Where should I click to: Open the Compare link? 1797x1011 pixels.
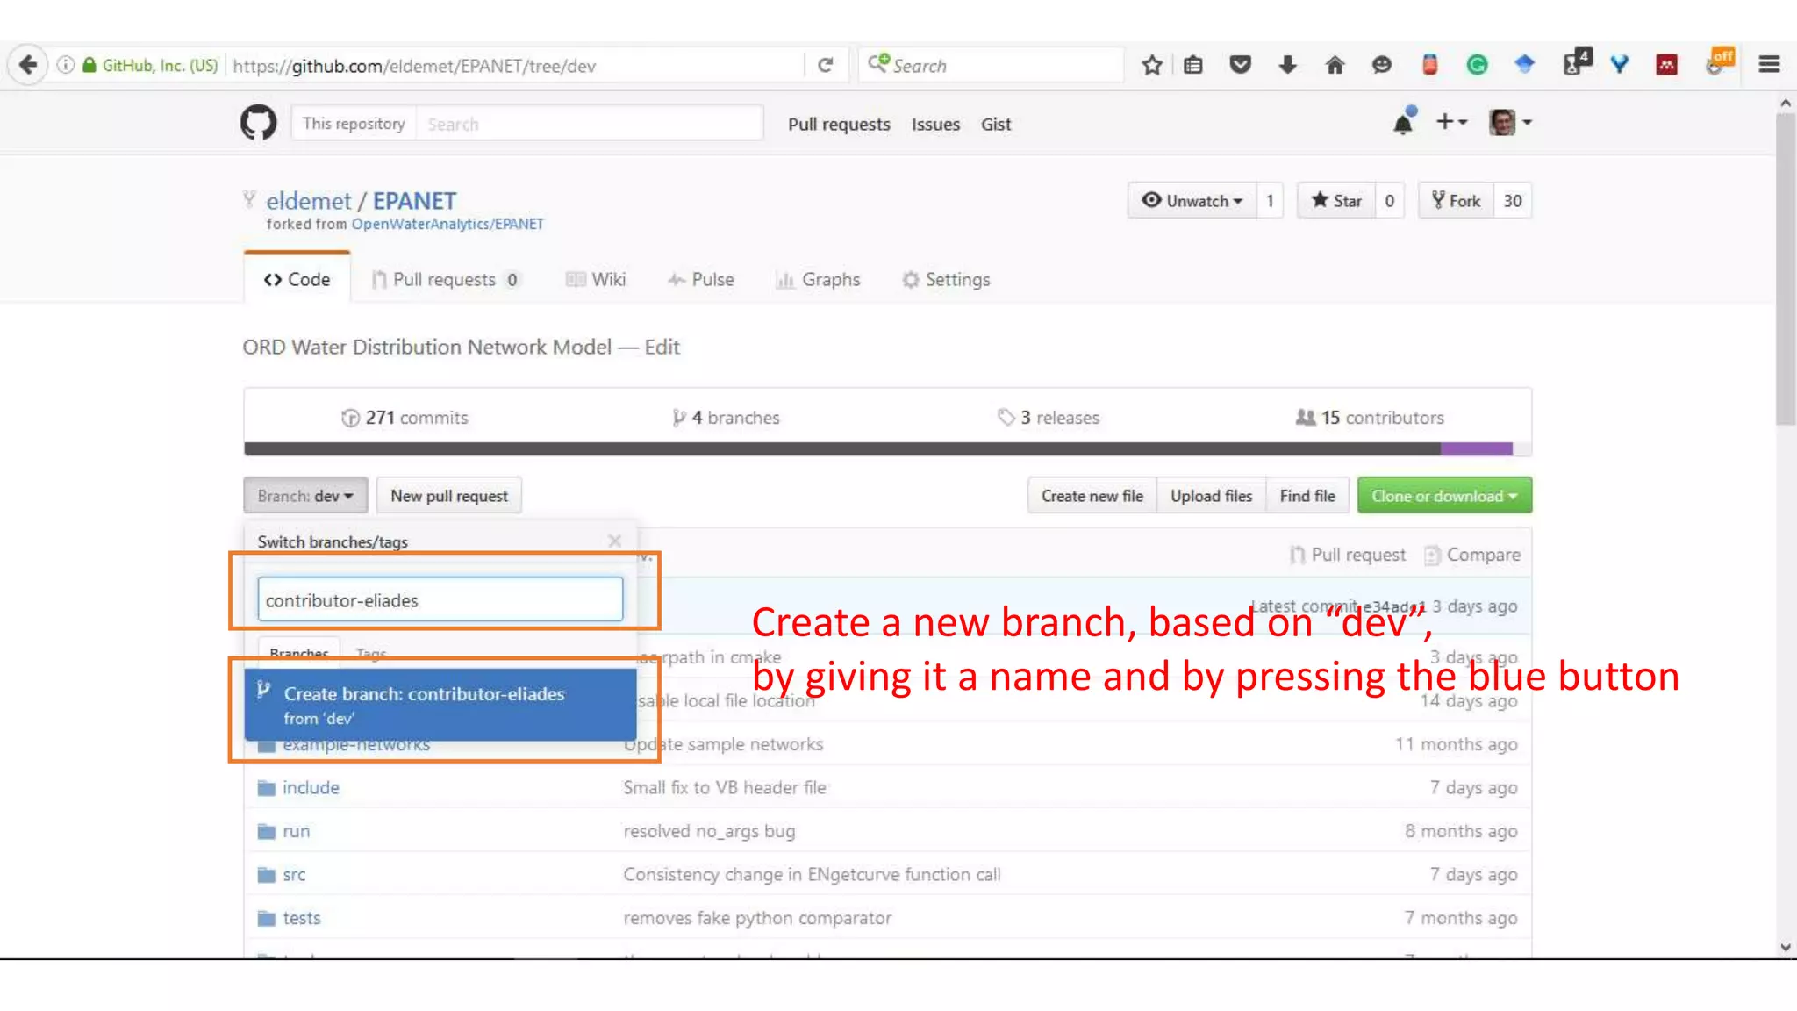pyautogui.click(x=1472, y=555)
